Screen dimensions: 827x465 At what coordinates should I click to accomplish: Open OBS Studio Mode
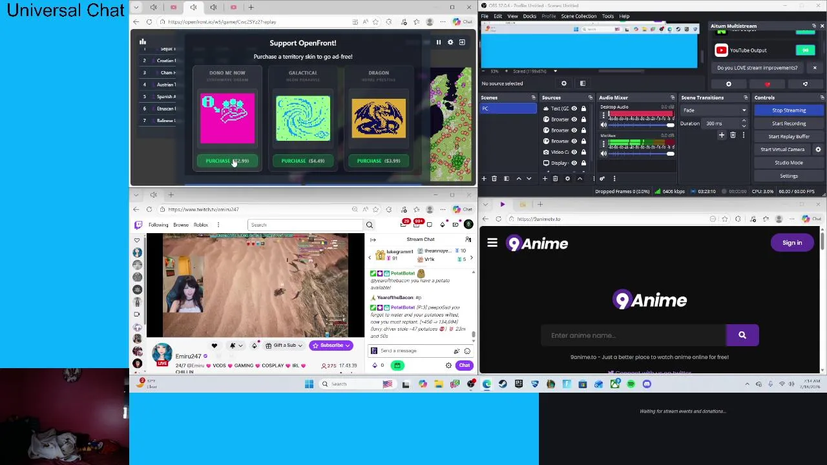(x=789, y=163)
